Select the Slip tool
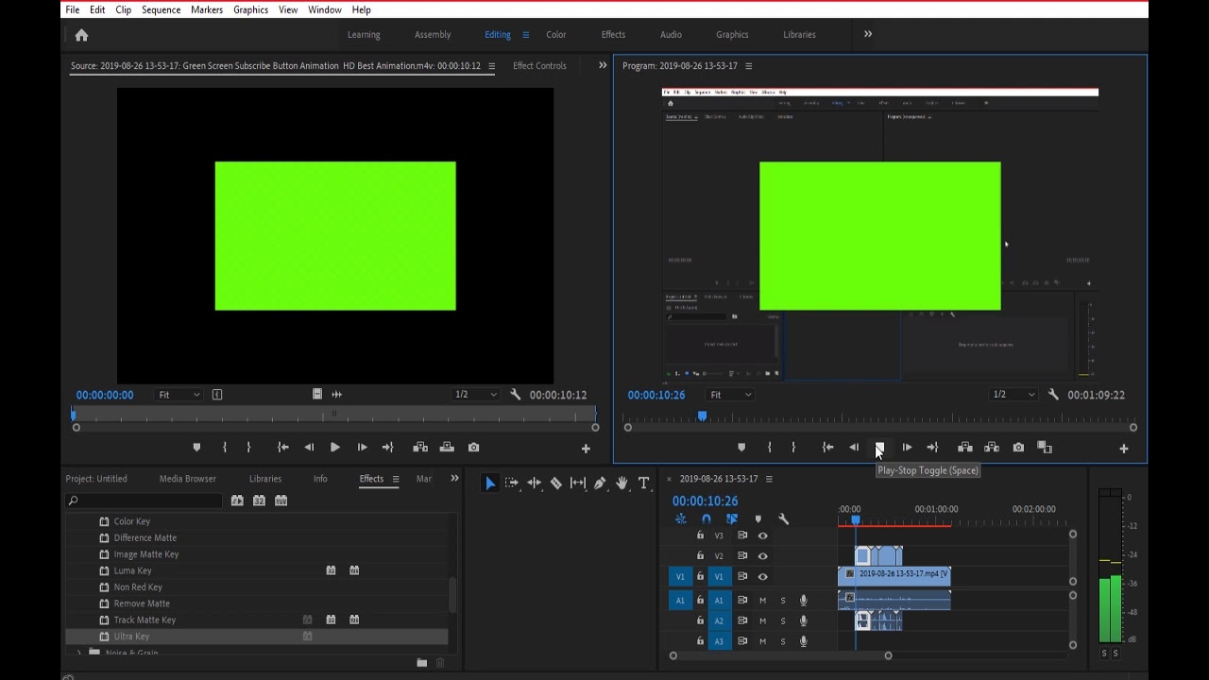The height and width of the screenshot is (680, 1209). point(578,483)
